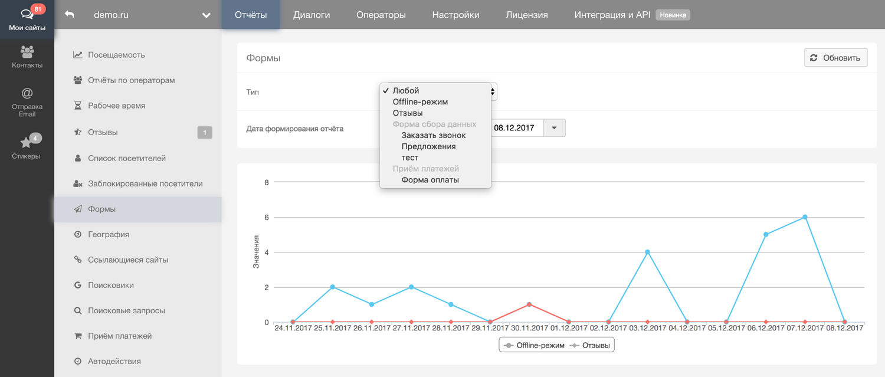Switch to the Диалоги tab
The height and width of the screenshot is (377, 885).
pyautogui.click(x=312, y=15)
